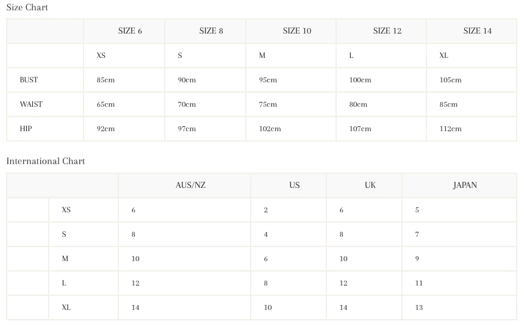The width and height of the screenshot is (524, 327).
Task: Click the HIP row label
Action: [26, 129]
